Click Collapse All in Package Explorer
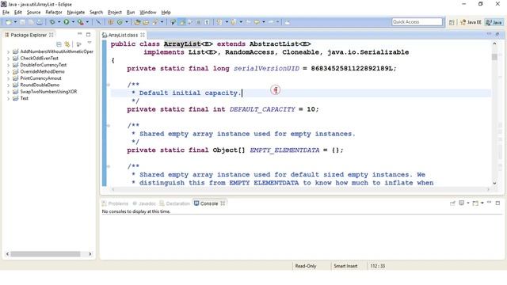 pos(59,44)
